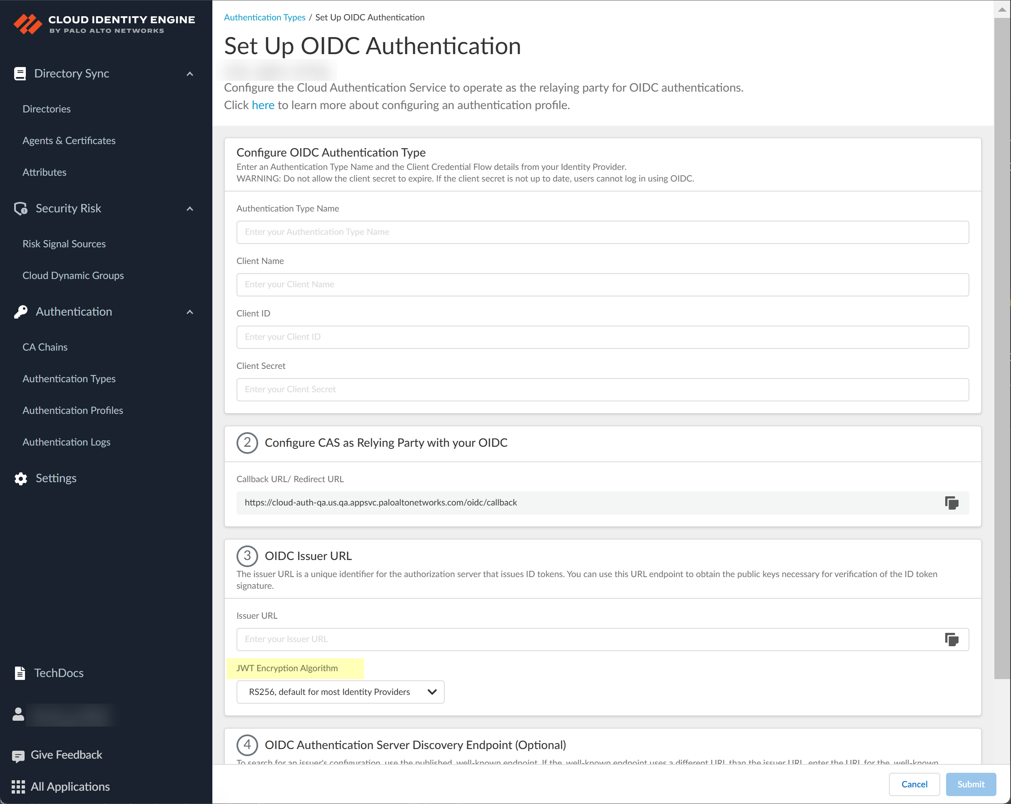Collapse the Directory Sync section

[190, 74]
